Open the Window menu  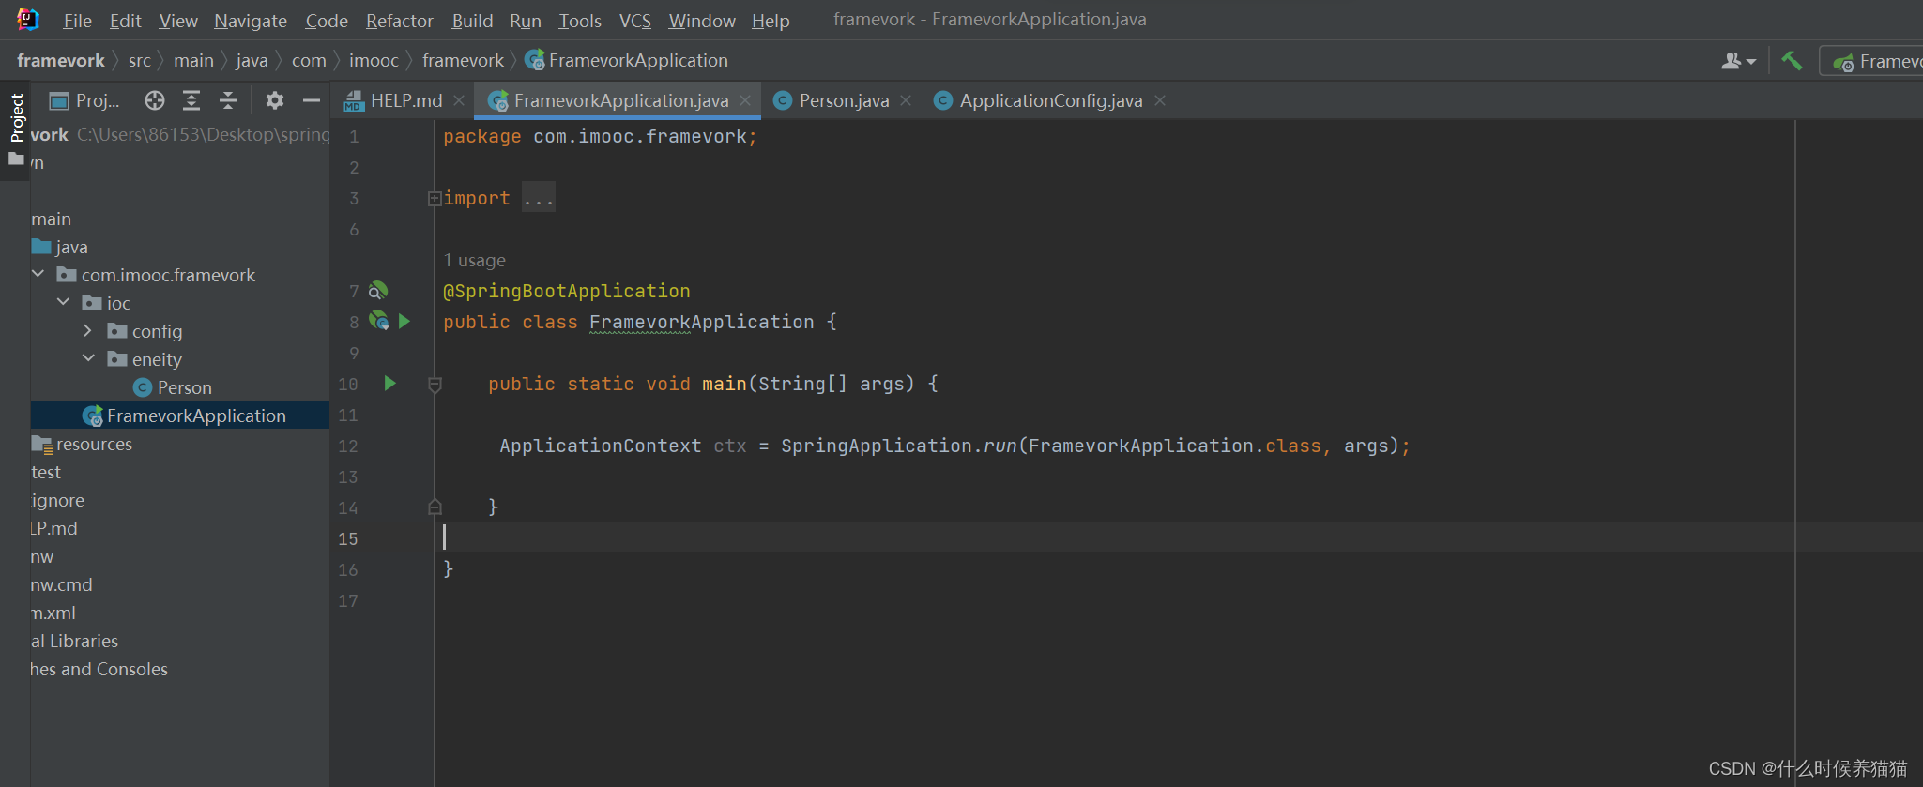702,21
